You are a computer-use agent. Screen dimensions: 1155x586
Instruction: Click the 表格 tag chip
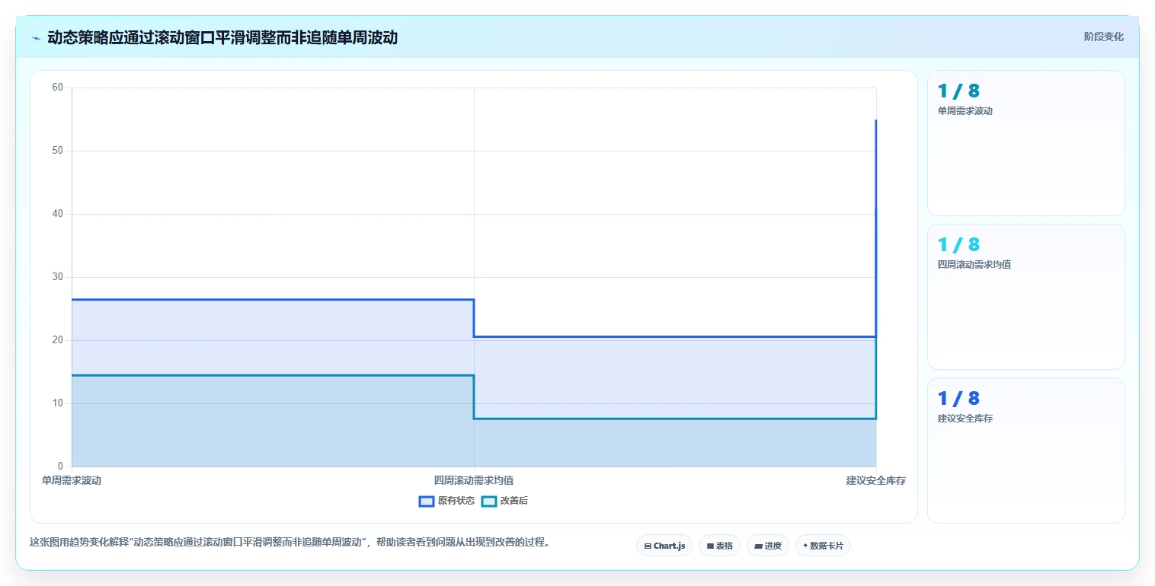pyautogui.click(x=719, y=546)
